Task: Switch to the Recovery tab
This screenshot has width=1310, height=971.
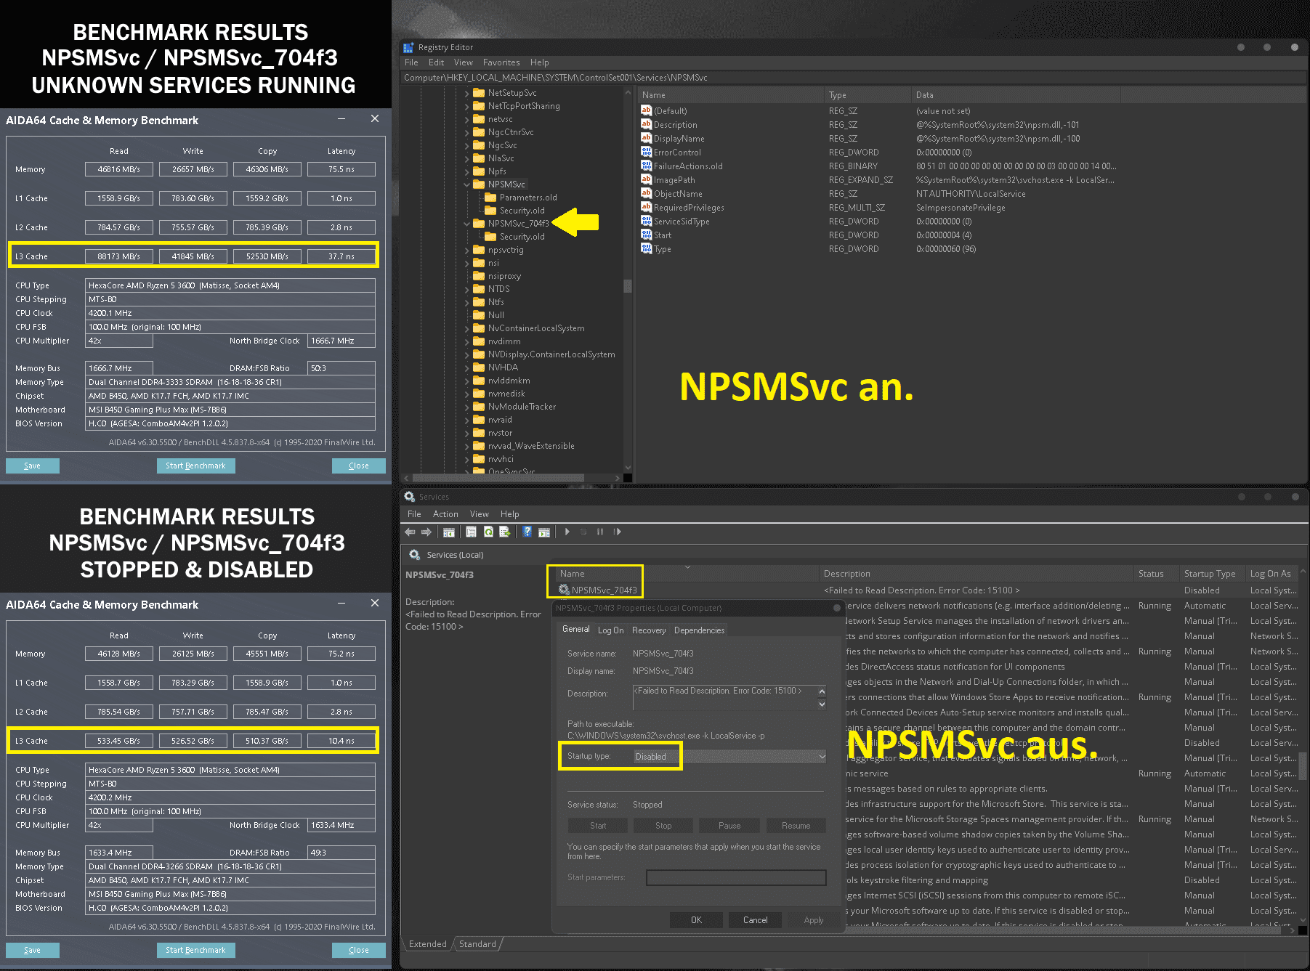Action: coord(649,630)
